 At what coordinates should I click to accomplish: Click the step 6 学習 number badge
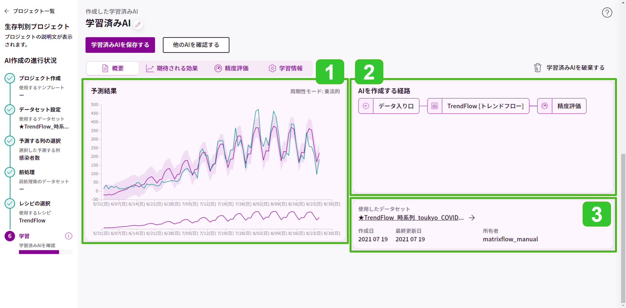(10, 236)
